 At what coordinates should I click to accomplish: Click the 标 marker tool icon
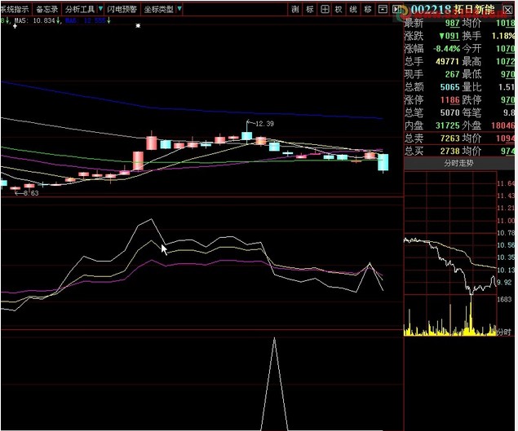(310, 9)
